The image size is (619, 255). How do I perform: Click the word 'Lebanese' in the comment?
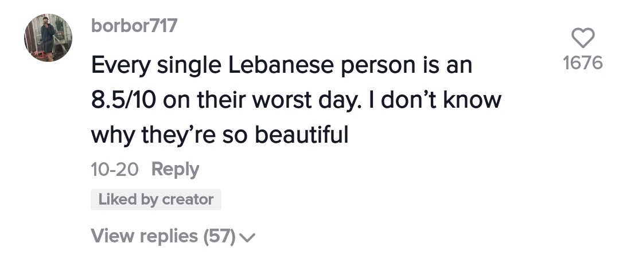(281, 65)
